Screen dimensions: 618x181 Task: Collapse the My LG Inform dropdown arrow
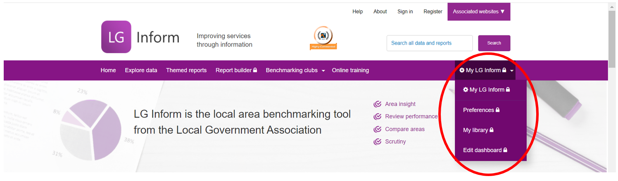click(512, 71)
